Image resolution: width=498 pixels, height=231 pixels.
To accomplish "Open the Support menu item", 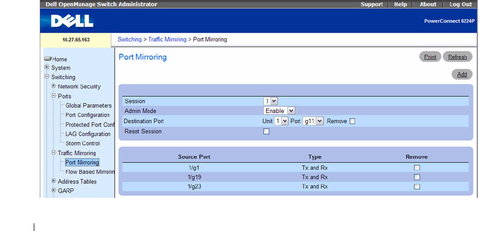I will [371, 4].
